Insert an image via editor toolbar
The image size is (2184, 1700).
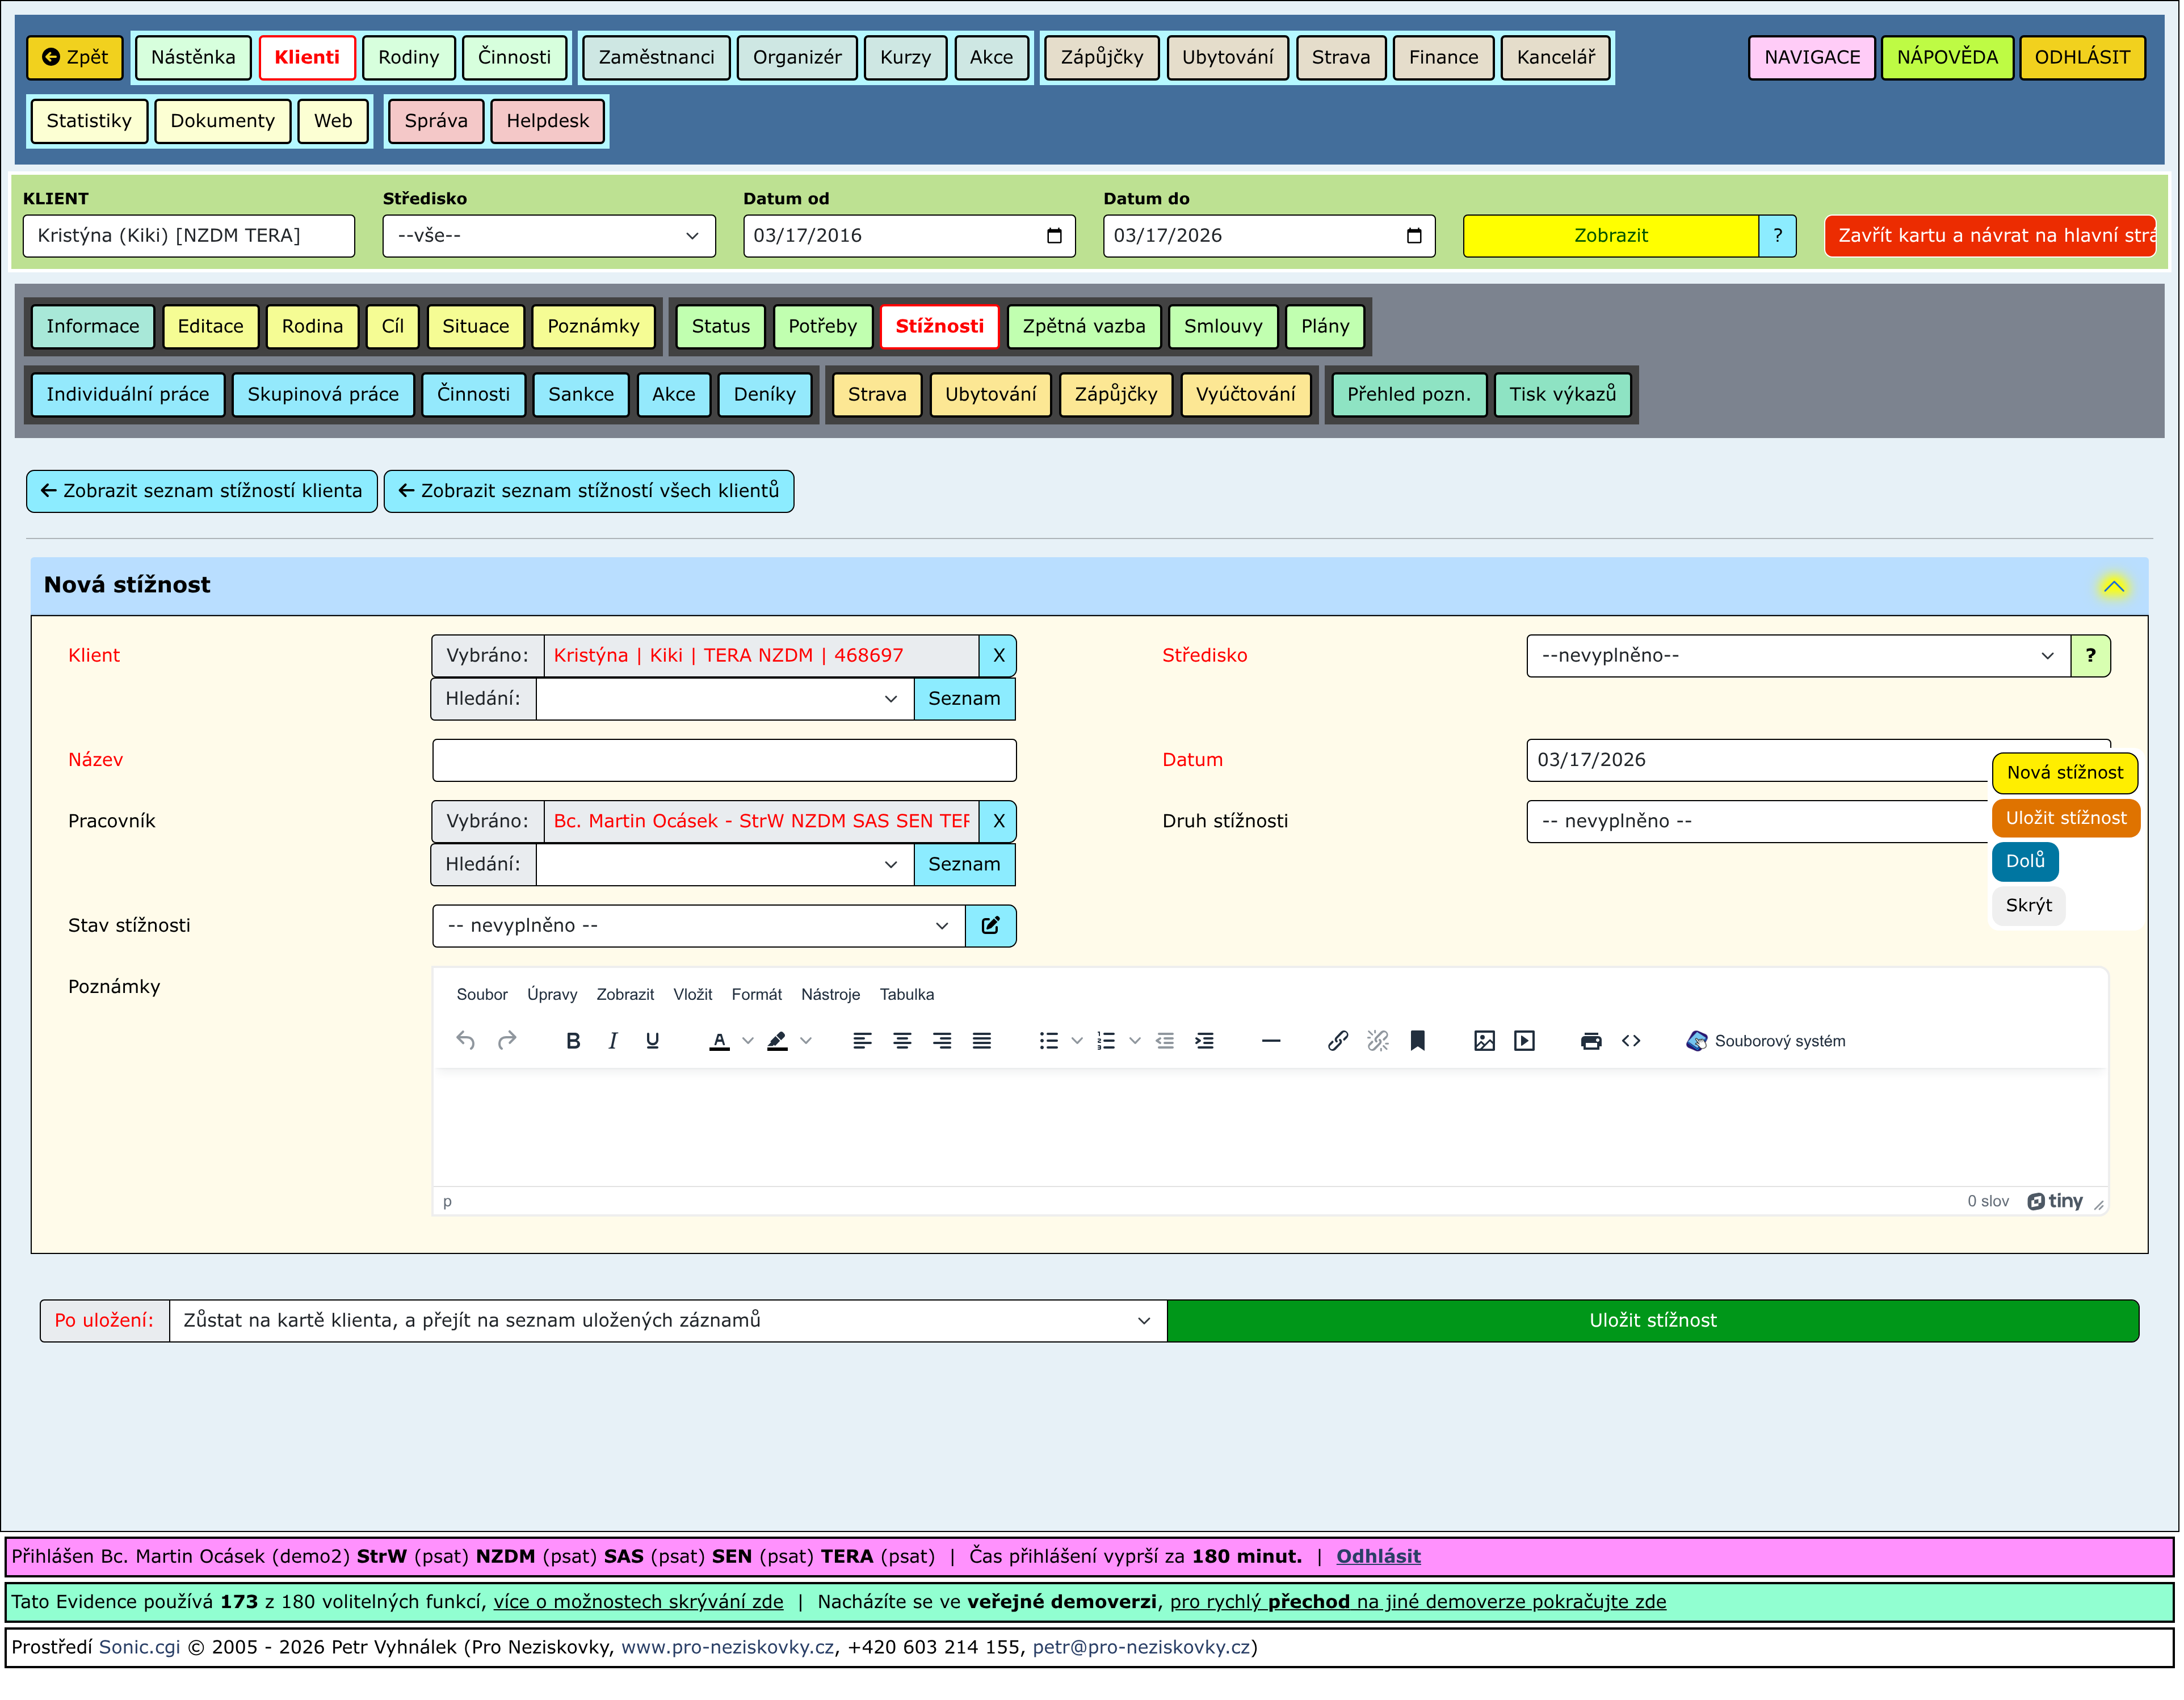tap(1484, 1041)
